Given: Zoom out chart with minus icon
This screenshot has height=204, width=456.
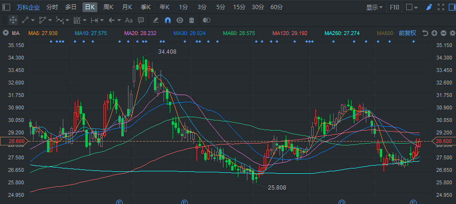Looking at the screenshot, I should [x=444, y=33].
